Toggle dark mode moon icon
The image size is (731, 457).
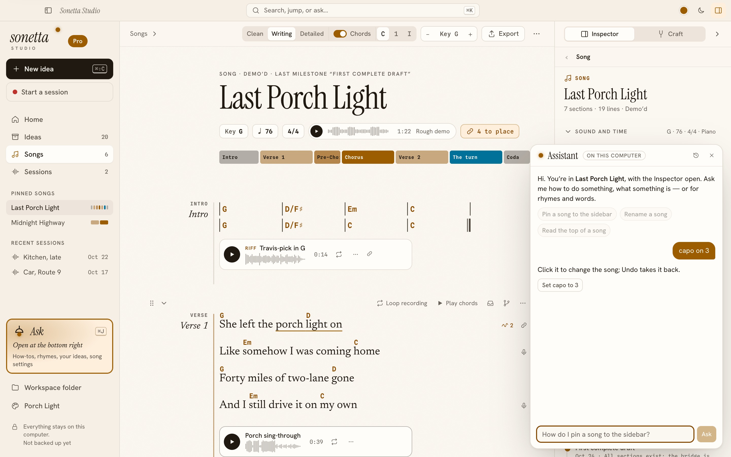[701, 10]
